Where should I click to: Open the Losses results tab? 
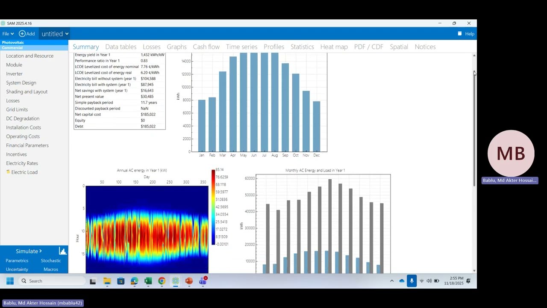pyautogui.click(x=152, y=47)
